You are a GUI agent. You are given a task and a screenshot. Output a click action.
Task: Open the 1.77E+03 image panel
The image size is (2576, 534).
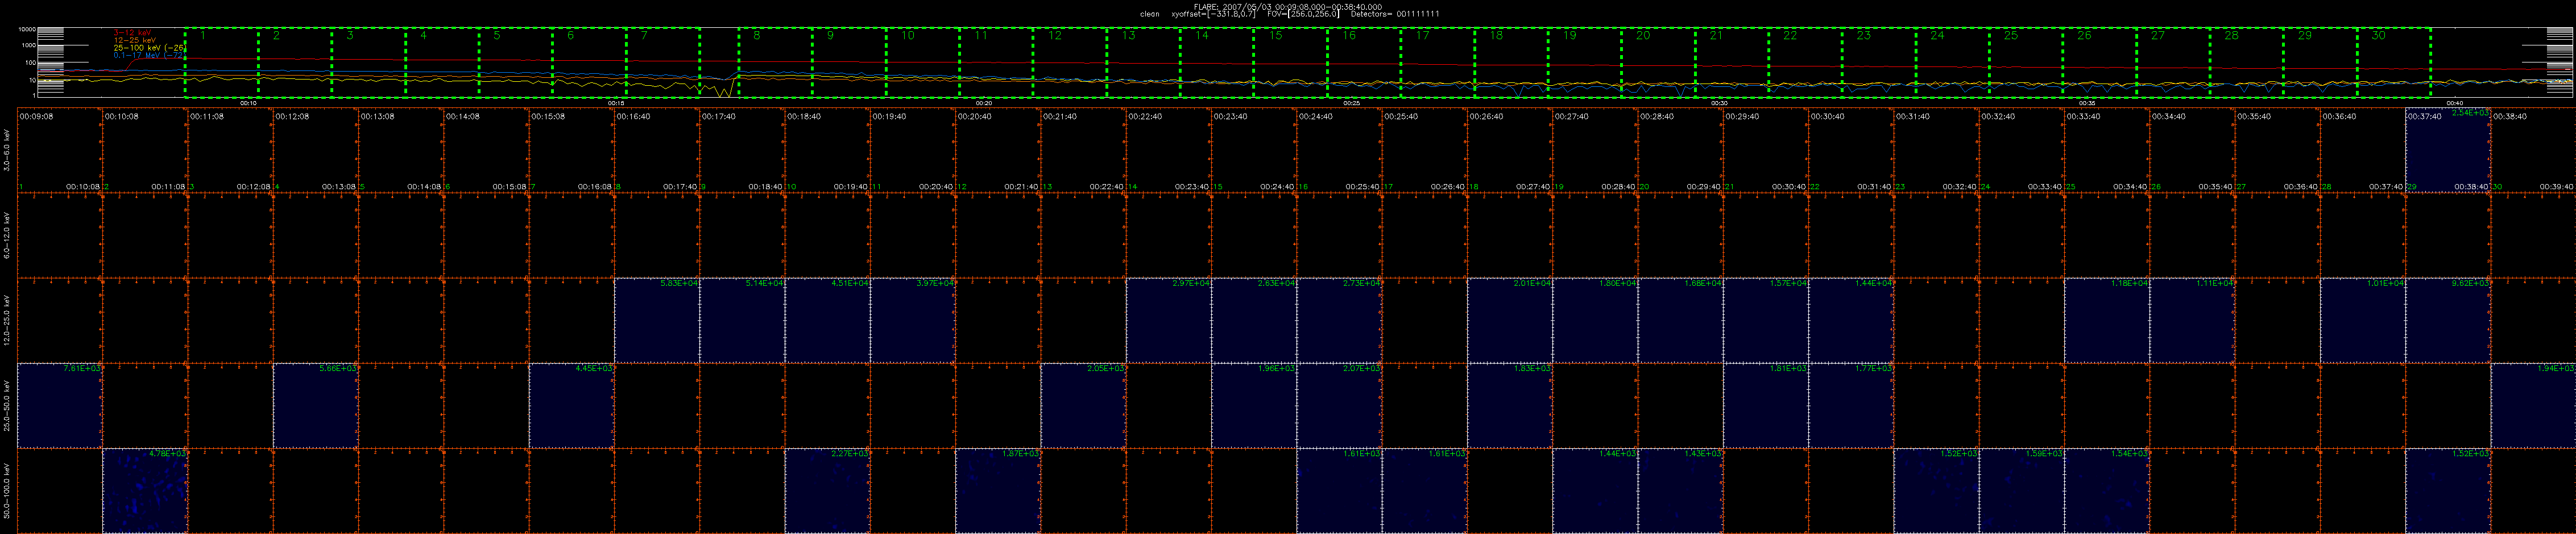(1852, 405)
